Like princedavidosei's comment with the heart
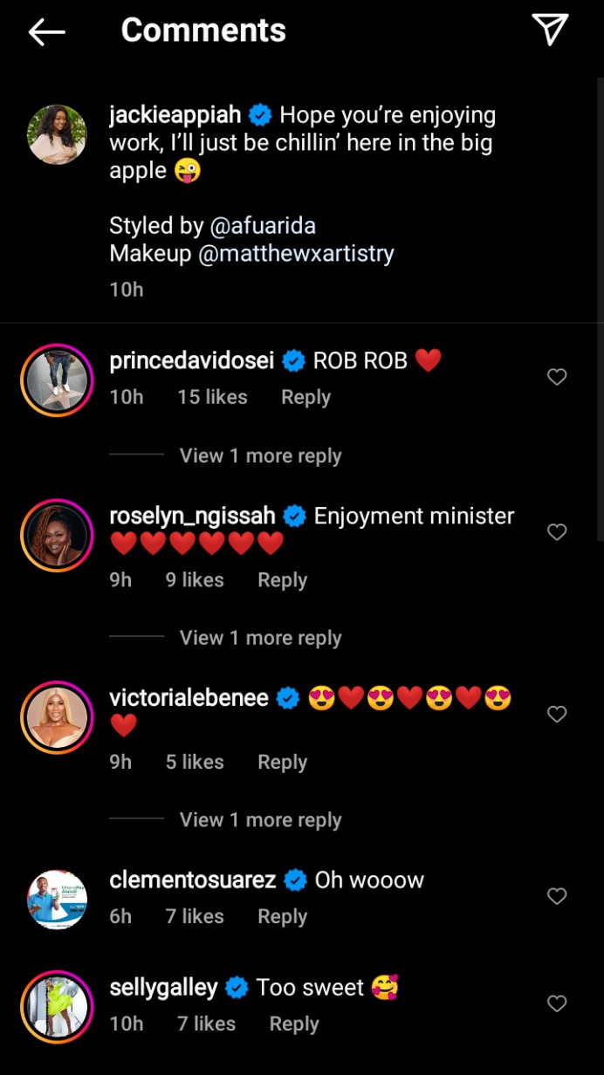 pos(557,377)
